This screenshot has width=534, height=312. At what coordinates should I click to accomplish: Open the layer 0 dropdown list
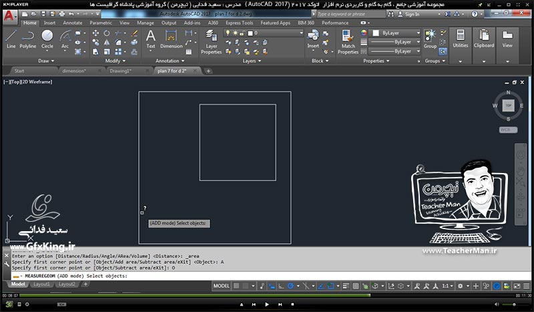301,33
